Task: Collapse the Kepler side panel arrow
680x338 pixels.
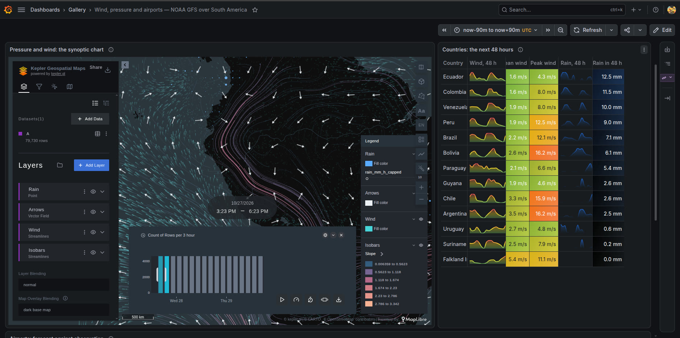Action: point(125,65)
